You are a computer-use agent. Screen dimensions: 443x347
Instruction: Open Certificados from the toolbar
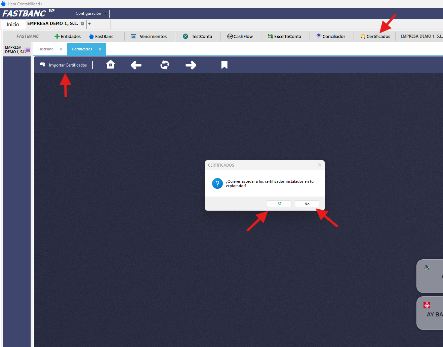click(375, 36)
